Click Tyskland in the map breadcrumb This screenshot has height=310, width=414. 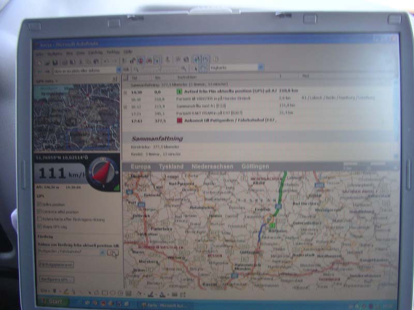(171, 166)
